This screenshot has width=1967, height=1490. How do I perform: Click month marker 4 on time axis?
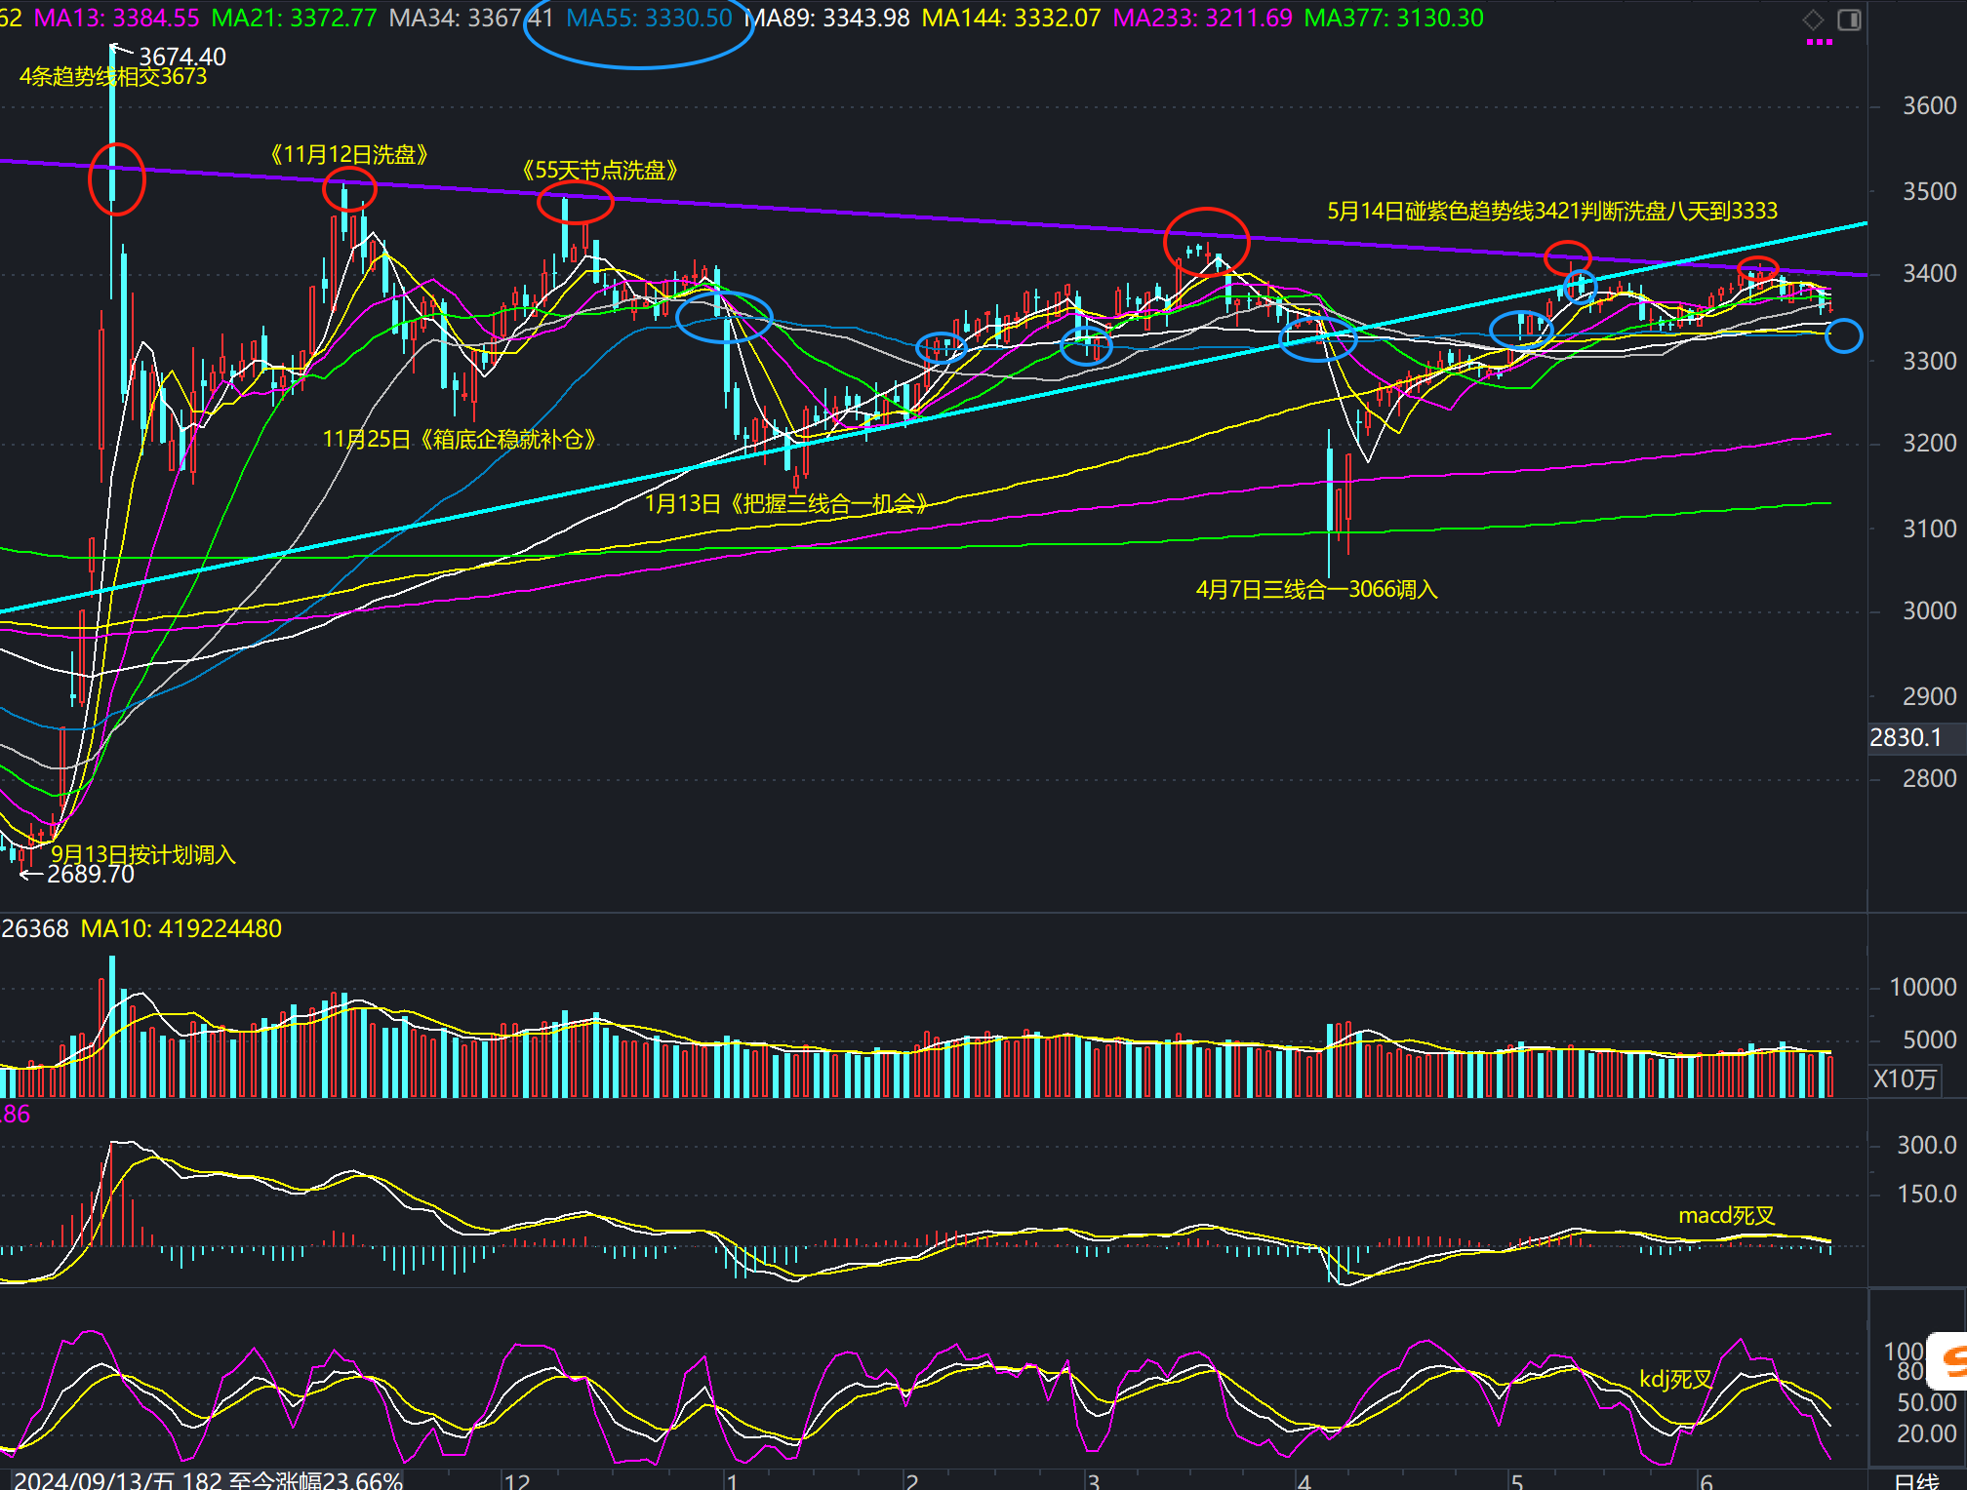[x=1305, y=1481]
